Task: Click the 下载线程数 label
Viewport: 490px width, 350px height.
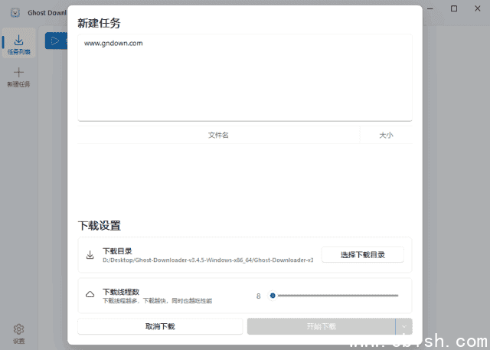Action: pyautogui.click(x=121, y=292)
